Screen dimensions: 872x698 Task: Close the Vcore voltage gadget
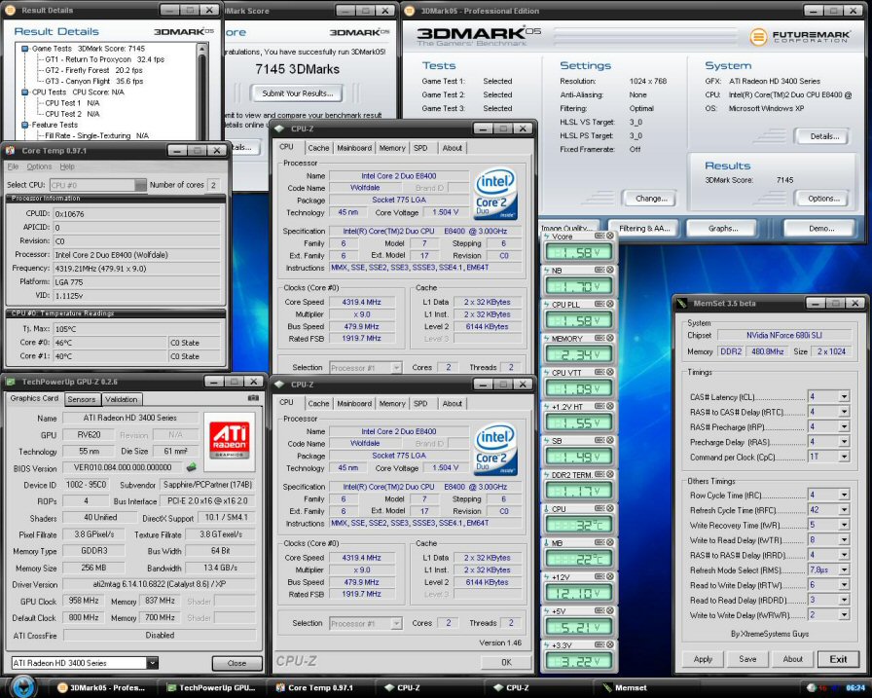pos(610,236)
